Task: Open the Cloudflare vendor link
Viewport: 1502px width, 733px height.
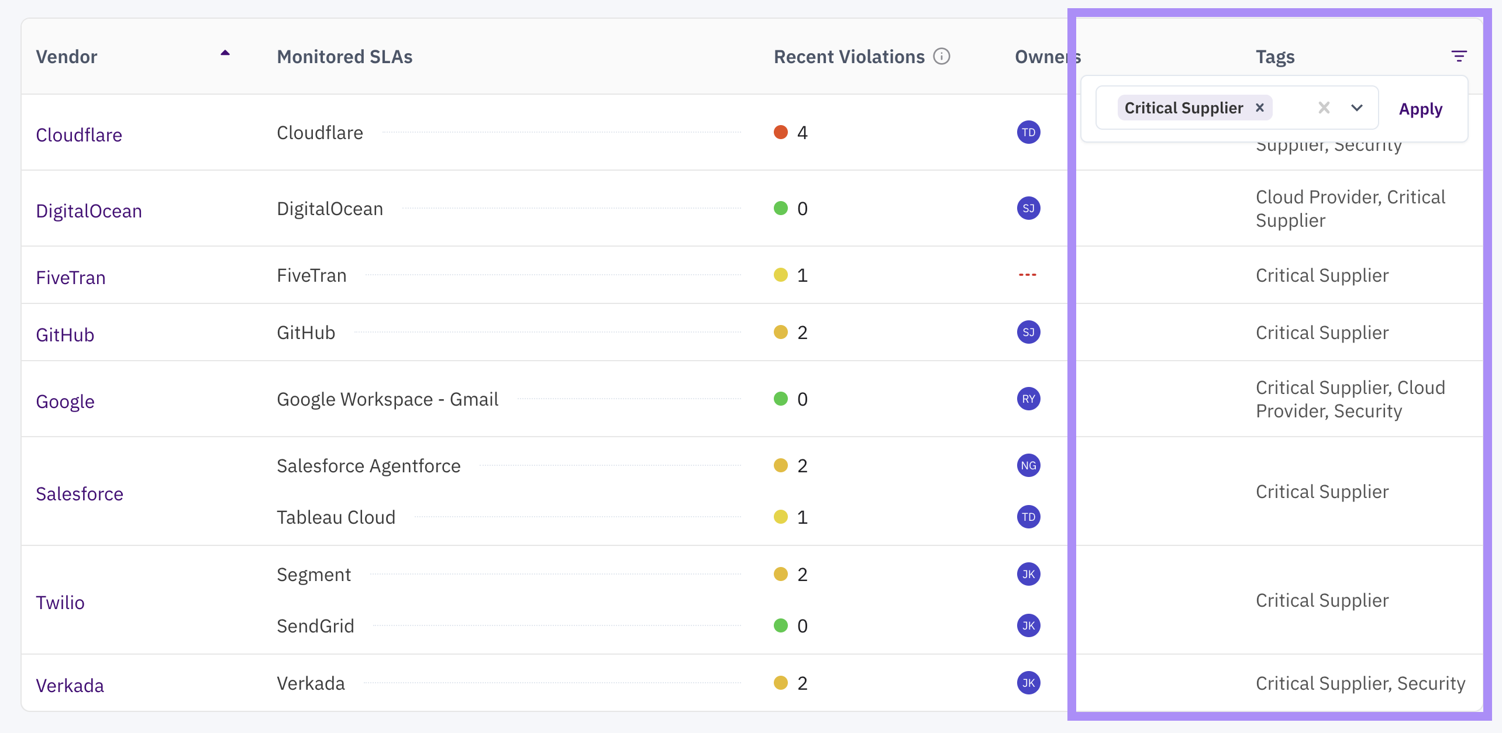Action: click(x=79, y=135)
